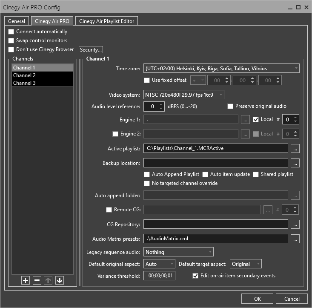The height and width of the screenshot is (308, 312).
Task: Click the Active playlist path field
Action: 216,149
